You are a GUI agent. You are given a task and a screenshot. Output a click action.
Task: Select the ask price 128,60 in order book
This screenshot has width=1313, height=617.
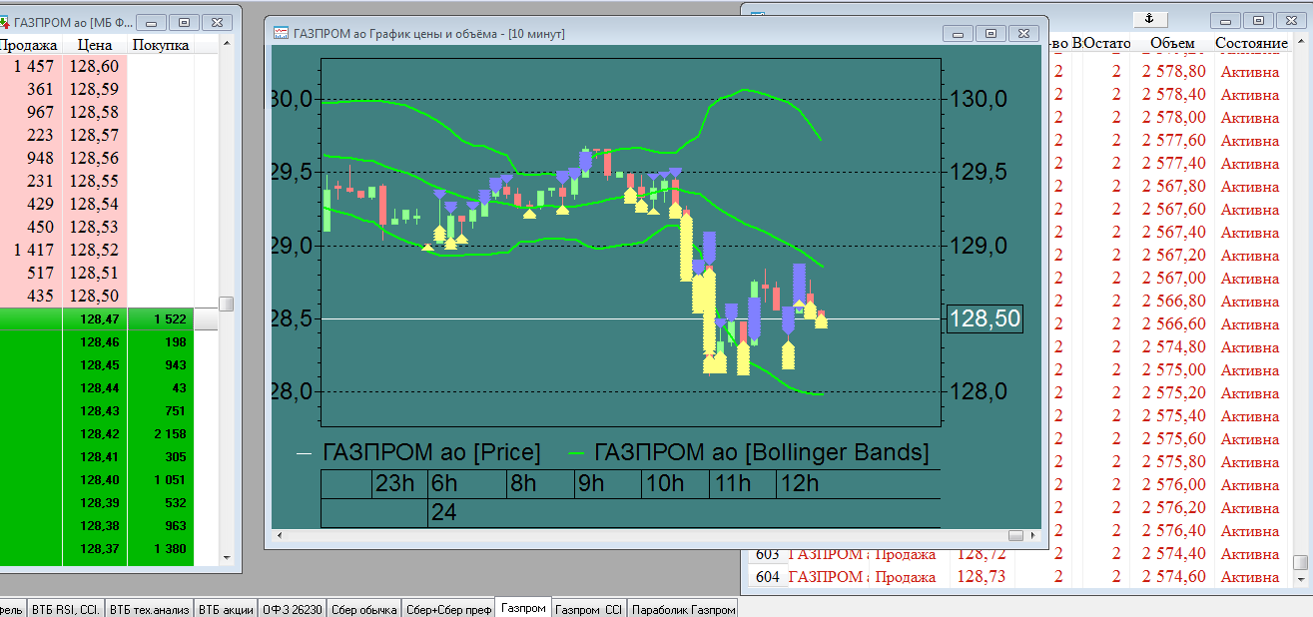tap(95, 66)
